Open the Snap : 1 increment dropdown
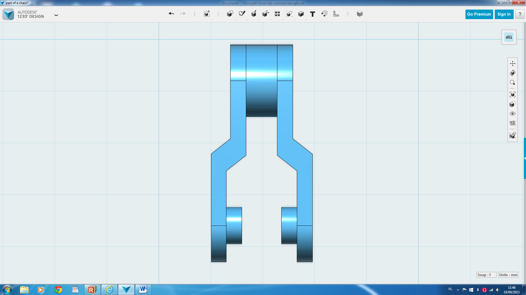 tap(486, 275)
